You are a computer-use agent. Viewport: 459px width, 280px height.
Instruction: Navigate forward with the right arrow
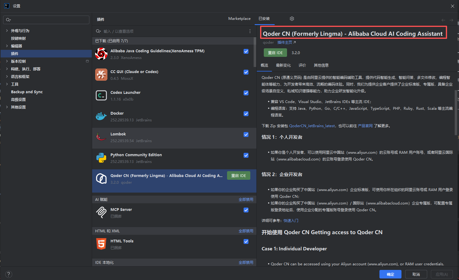[x=451, y=20]
